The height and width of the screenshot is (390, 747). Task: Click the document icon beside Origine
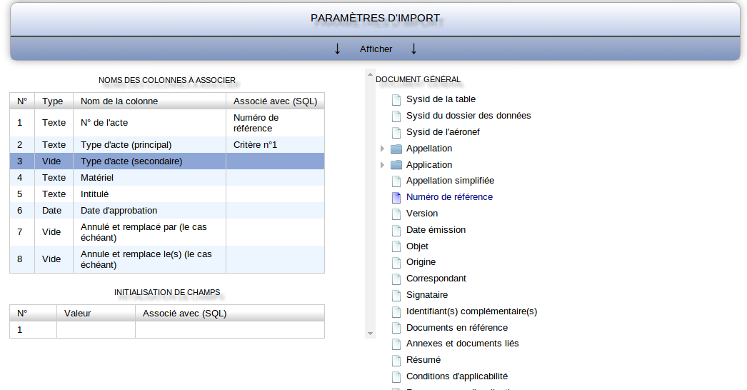[x=396, y=263]
